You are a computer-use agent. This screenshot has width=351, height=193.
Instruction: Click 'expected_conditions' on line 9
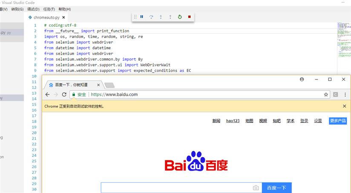pyautogui.click(x=155, y=71)
